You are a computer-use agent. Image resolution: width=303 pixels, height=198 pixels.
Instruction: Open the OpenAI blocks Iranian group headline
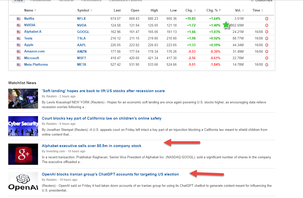click(x=110, y=174)
